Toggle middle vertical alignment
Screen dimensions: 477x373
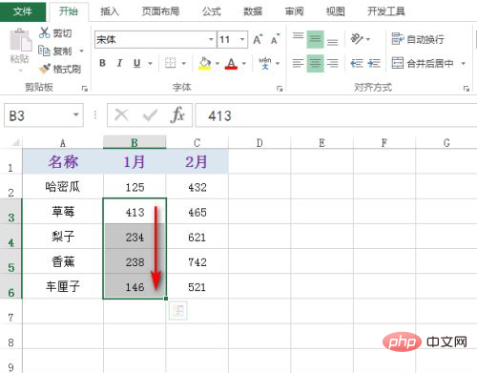[x=315, y=39]
